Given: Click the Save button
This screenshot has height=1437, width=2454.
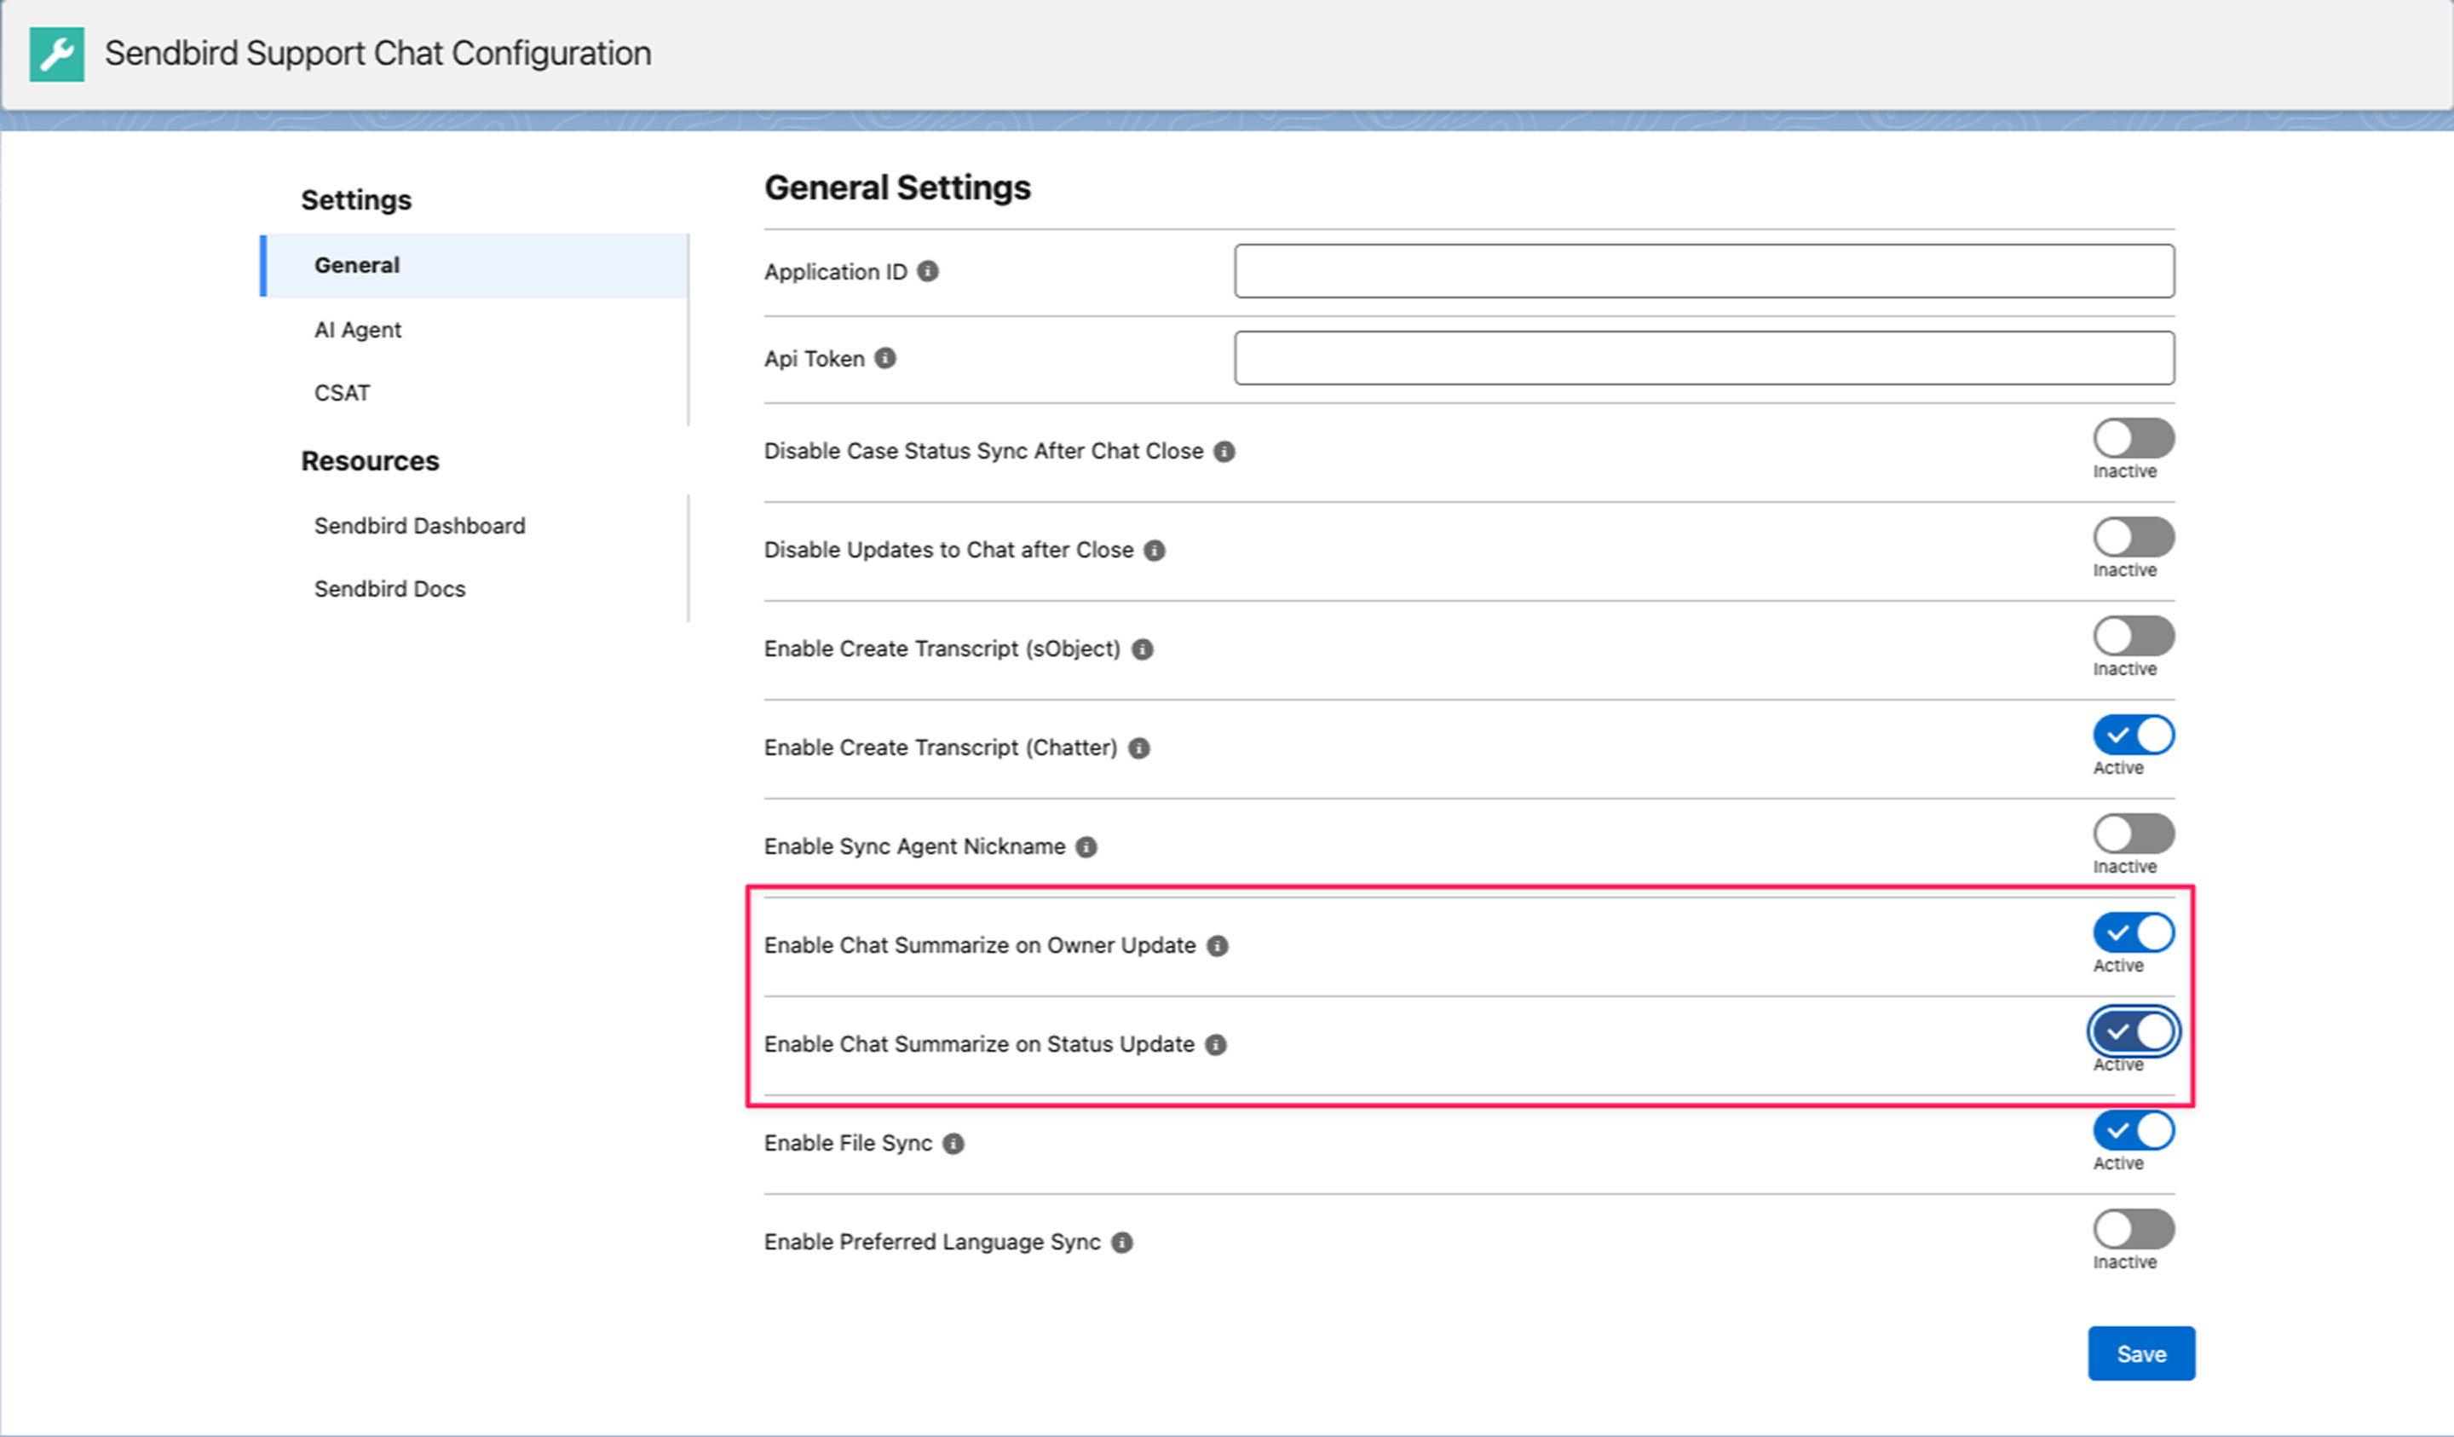Looking at the screenshot, I should [x=2141, y=1353].
